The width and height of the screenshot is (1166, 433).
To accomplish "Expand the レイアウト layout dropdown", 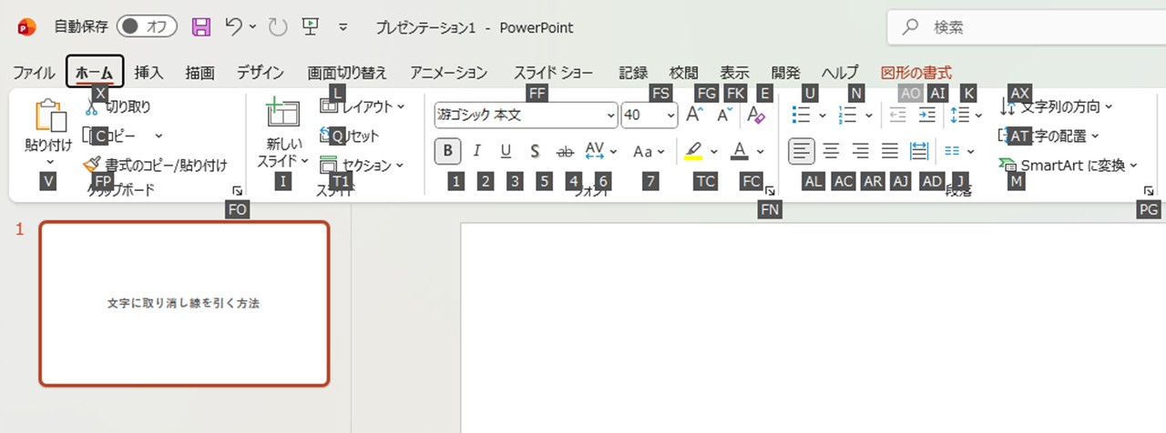I will pyautogui.click(x=362, y=106).
